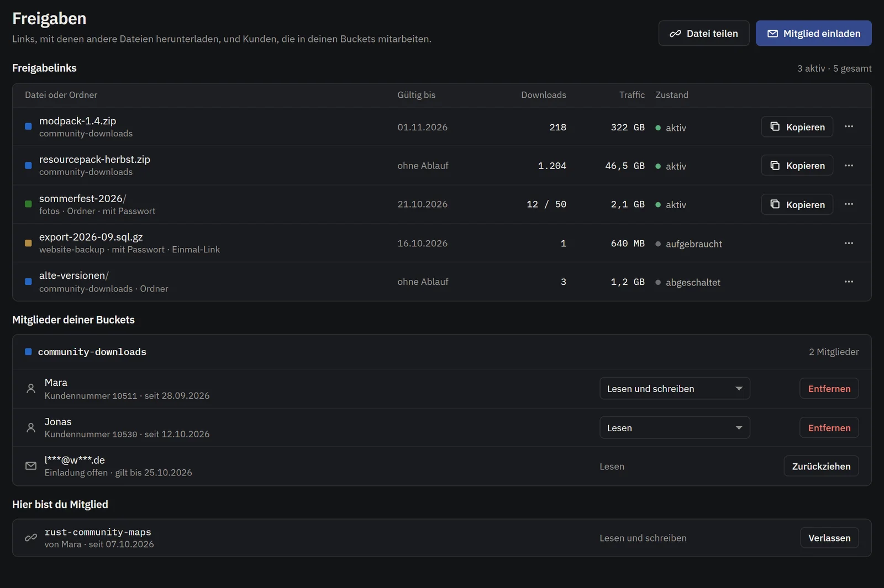Click the 3 aktiv · 5 gesamt counter
This screenshot has width=884, height=588.
pyautogui.click(x=834, y=68)
